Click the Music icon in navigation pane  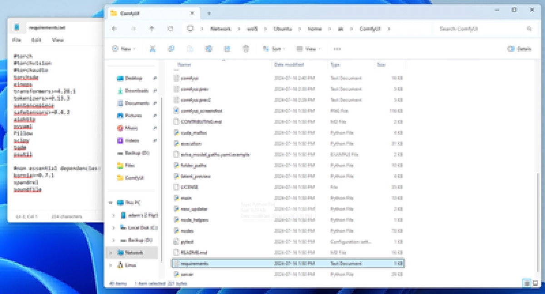[x=120, y=128]
